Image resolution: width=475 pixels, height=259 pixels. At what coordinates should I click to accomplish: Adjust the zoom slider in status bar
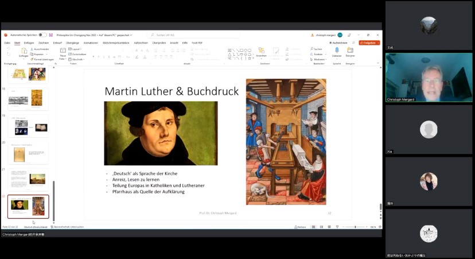[355, 227]
